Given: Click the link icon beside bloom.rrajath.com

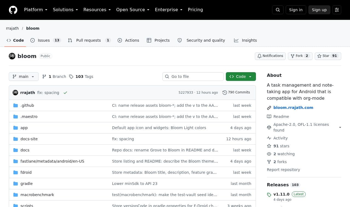Looking at the screenshot, I should coord(269,108).
